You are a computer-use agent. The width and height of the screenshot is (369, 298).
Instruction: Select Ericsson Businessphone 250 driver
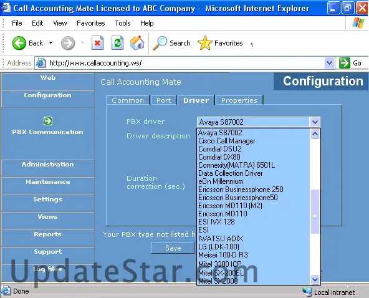pos(254,190)
